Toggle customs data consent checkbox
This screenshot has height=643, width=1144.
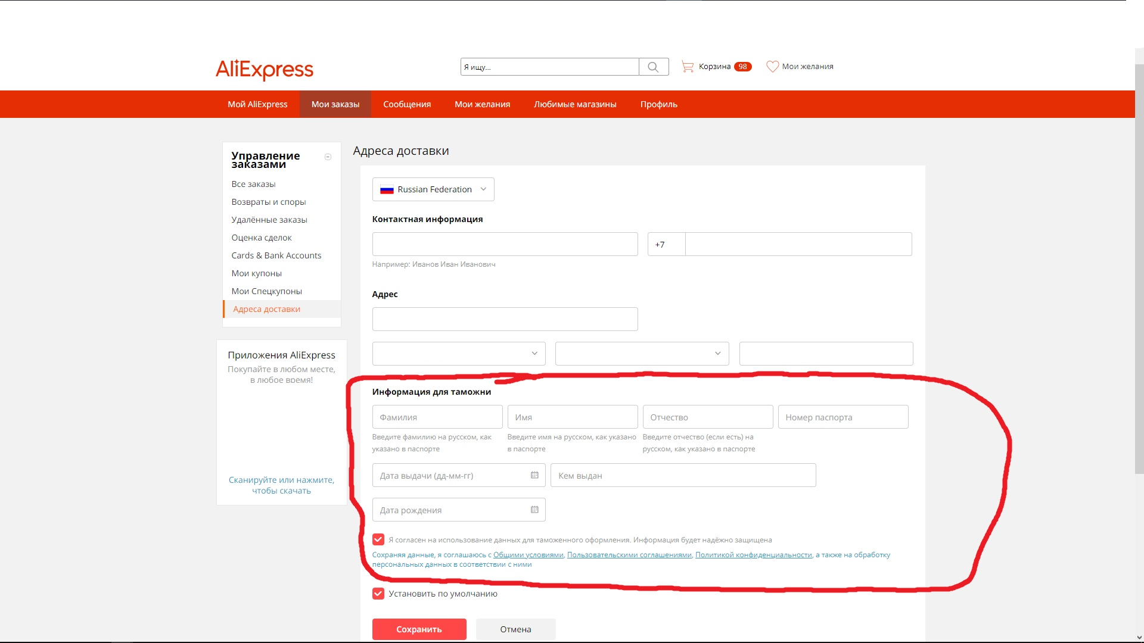pyautogui.click(x=378, y=539)
